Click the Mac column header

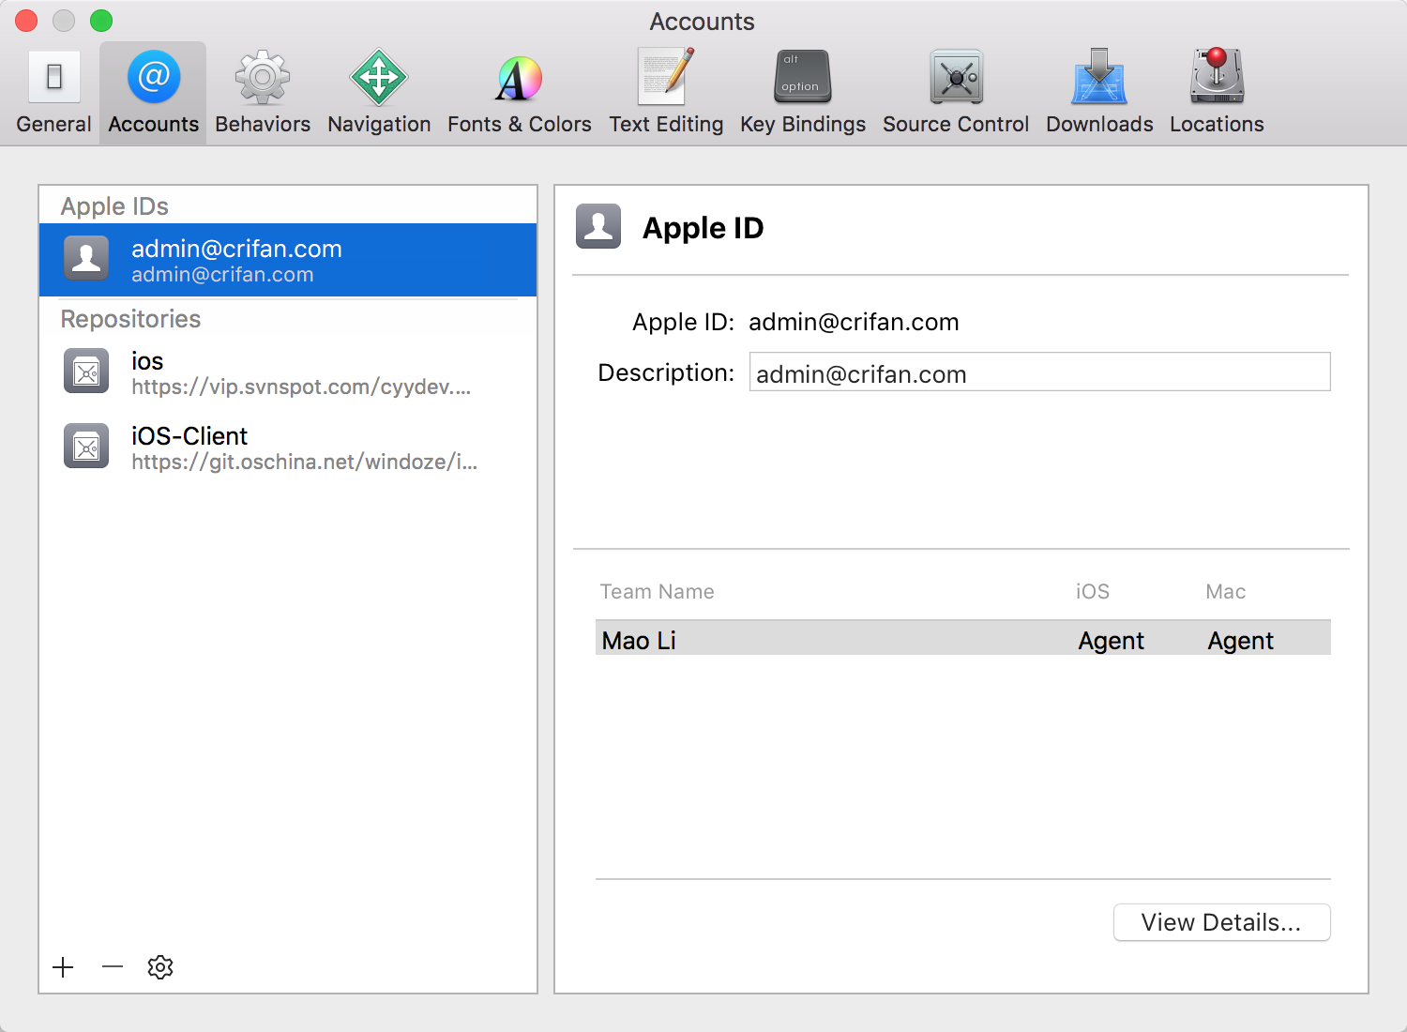point(1226,592)
